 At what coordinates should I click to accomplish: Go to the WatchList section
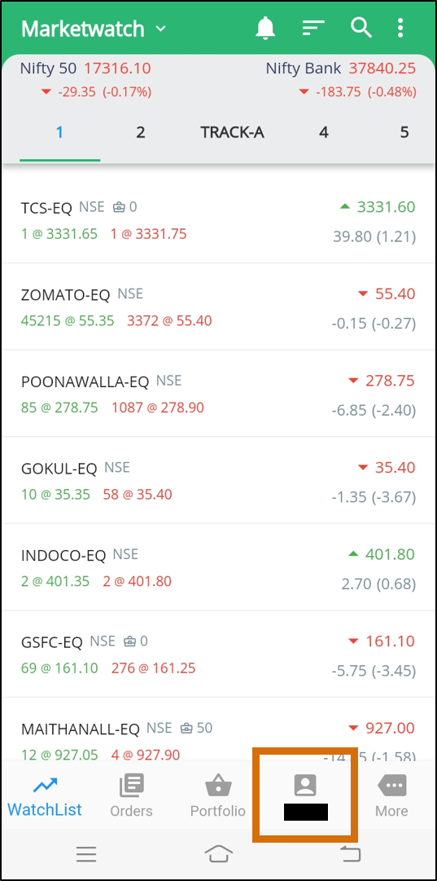click(x=45, y=795)
